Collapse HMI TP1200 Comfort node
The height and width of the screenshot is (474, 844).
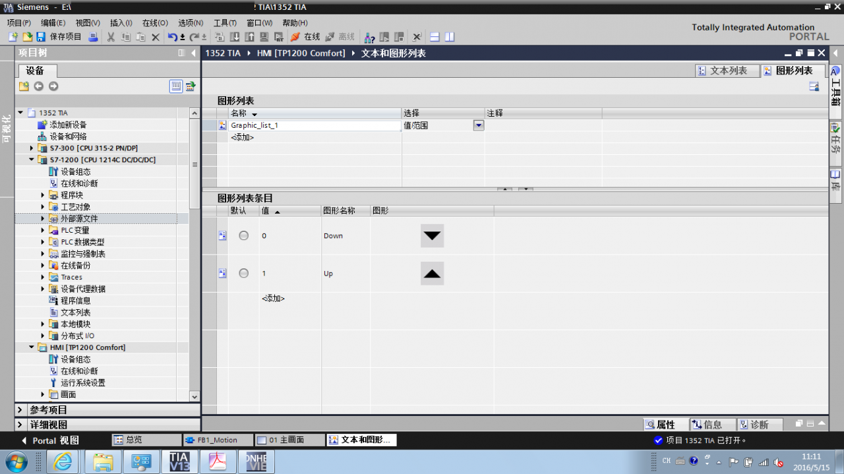(x=32, y=347)
